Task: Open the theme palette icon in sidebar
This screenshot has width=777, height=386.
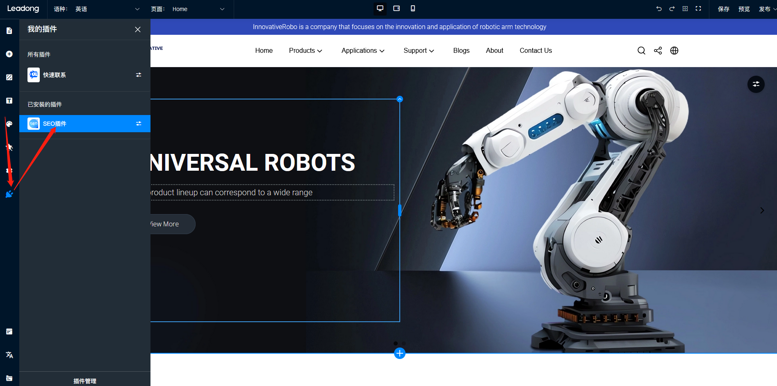Action: pyautogui.click(x=9, y=124)
